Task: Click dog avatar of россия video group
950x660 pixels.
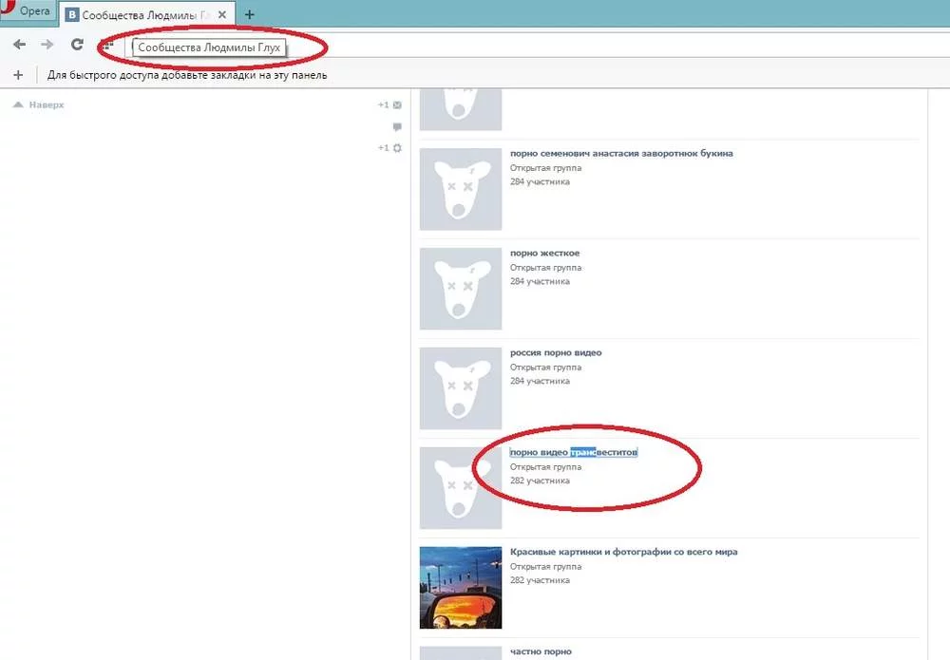Action: coord(461,388)
